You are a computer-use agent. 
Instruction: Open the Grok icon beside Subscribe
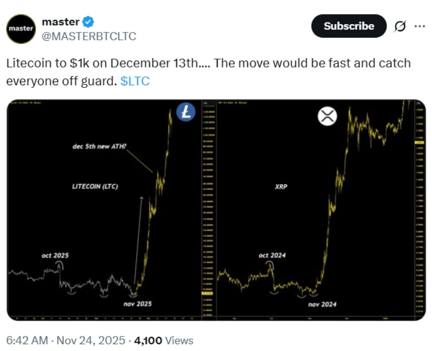pos(400,26)
